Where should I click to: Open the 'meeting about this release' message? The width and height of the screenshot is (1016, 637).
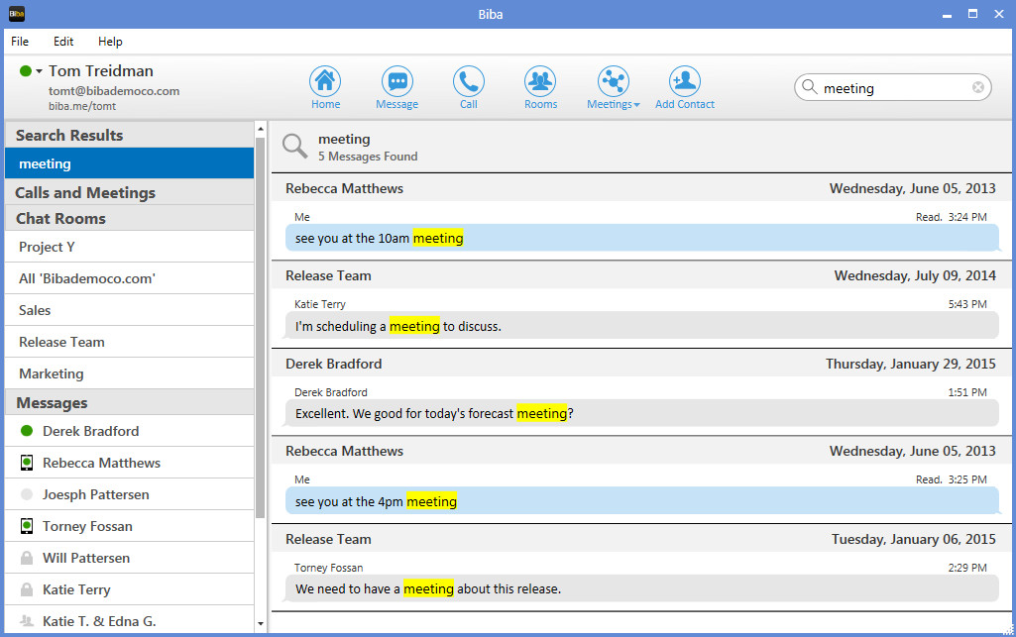point(641,588)
